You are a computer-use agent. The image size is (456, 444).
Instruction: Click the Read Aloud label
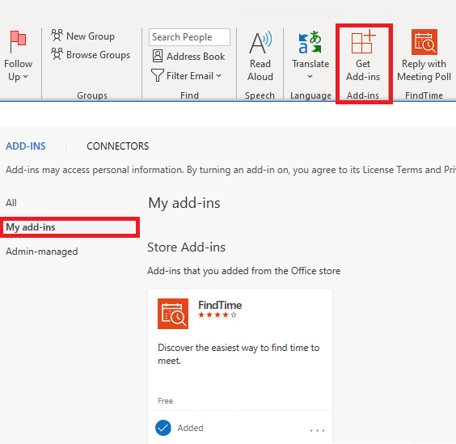[x=260, y=70]
